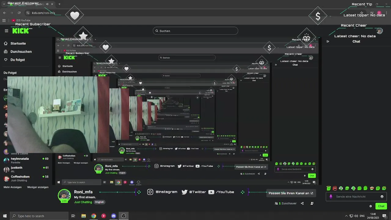This screenshot has width=391, height=220.
Task: Open the browser apps grid on bookmarks bar
Action: click(4, 20)
